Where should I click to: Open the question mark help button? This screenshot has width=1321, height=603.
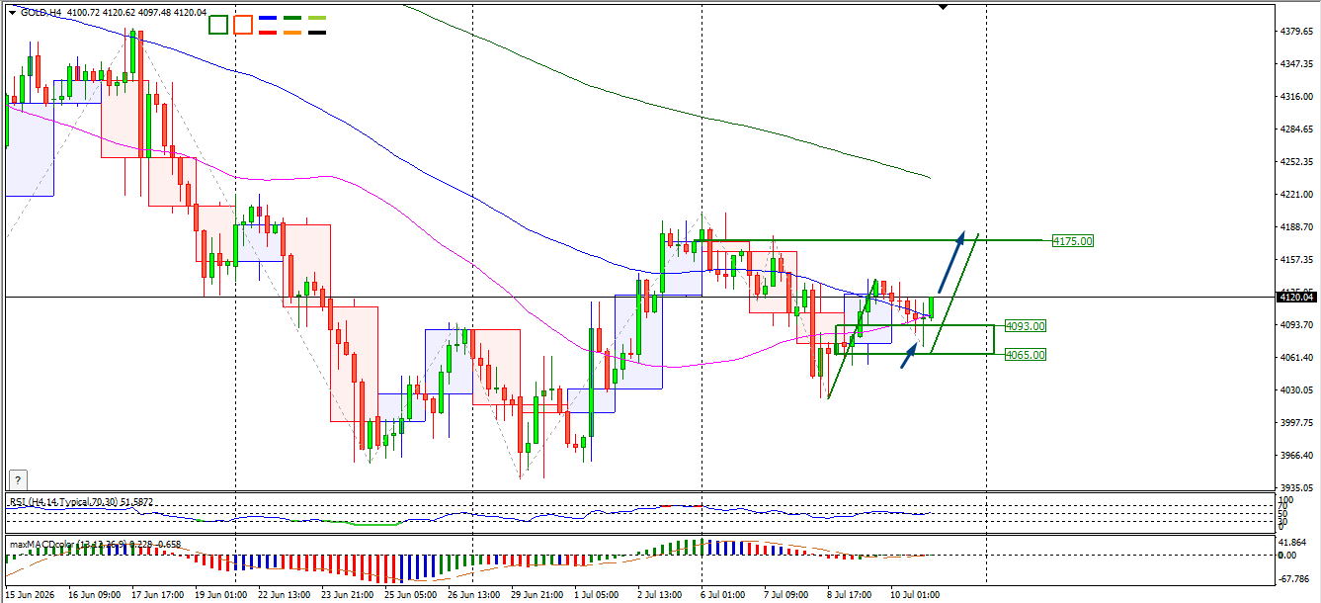coord(16,479)
